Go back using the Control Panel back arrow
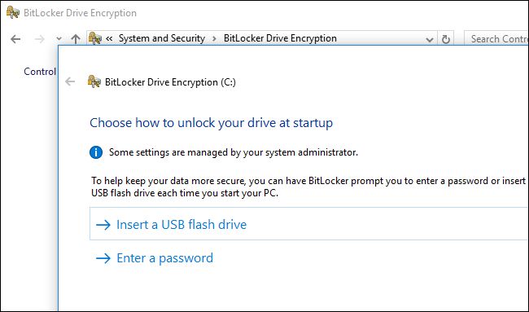This screenshot has width=529, height=312. pyautogui.click(x=15, y=39)
